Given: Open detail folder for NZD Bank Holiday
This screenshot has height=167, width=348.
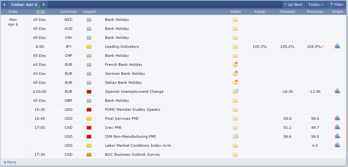Looking at the screenshot, I should pos(235,20).
